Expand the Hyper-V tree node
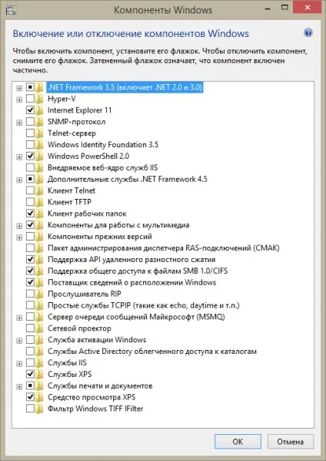326x461 pixels. [x=19, y=99]
